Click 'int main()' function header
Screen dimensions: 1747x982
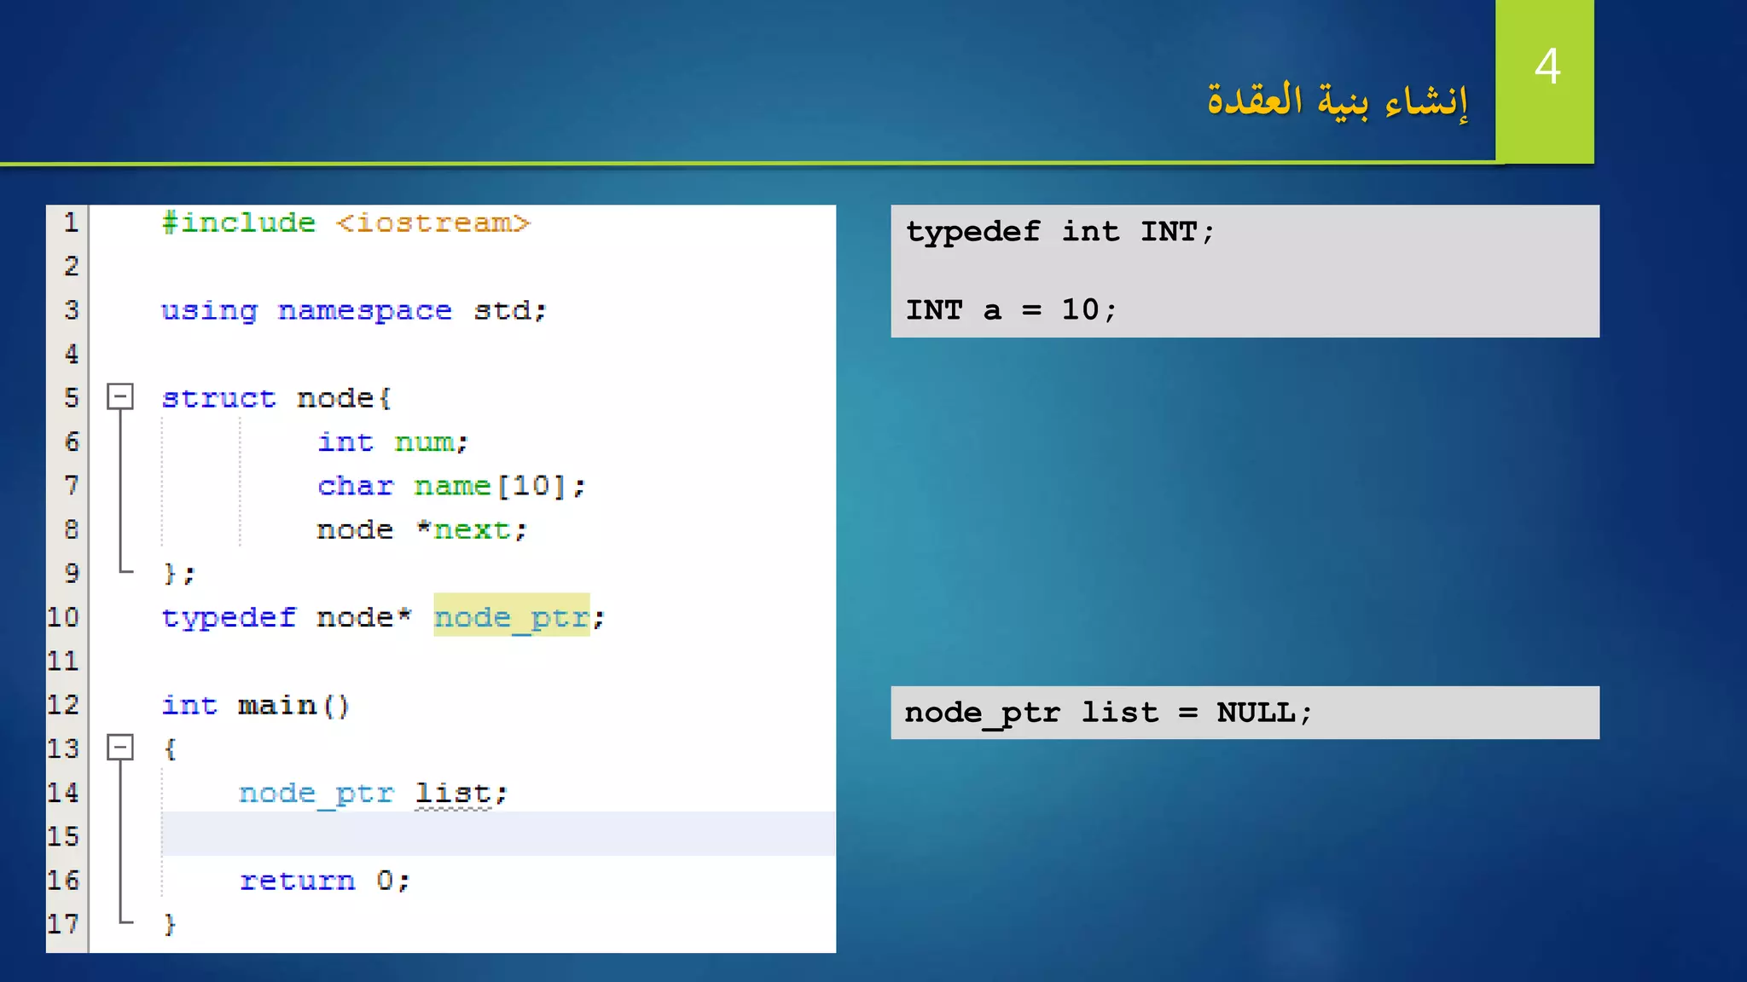coord(256,705)
